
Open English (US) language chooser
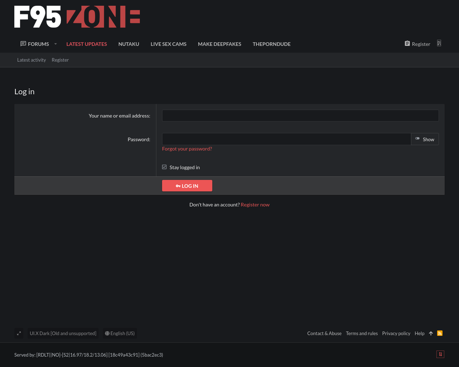tap(120, 333)
